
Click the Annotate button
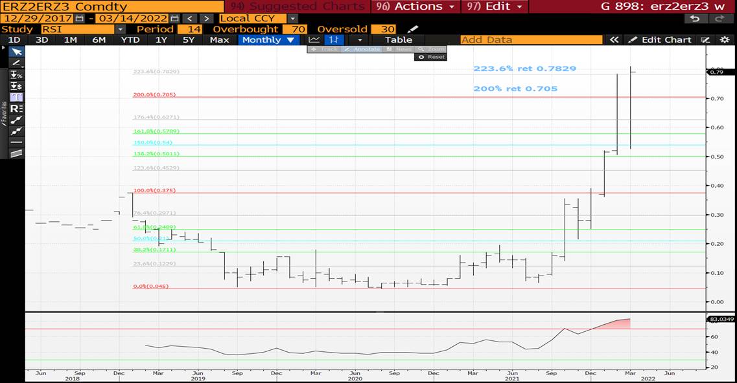362,49
